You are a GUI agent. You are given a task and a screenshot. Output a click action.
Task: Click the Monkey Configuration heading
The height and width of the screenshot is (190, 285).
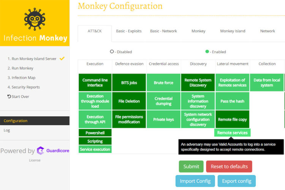[120, 6]
